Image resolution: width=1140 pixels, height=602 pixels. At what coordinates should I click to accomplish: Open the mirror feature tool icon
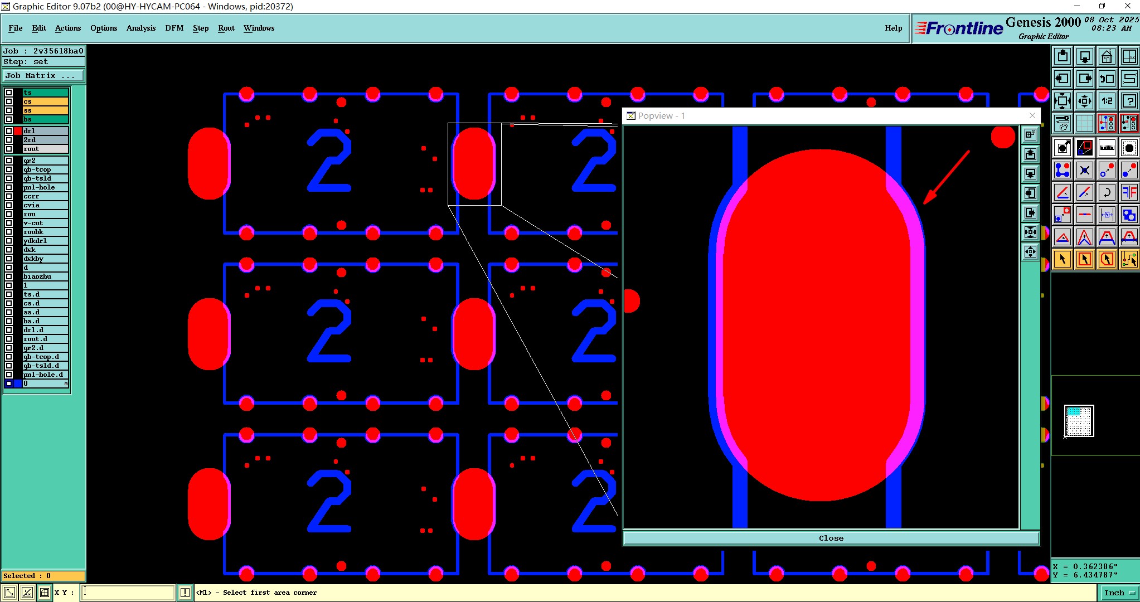(1129, 192)
